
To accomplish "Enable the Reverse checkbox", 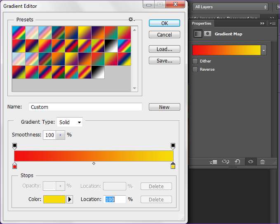I will 195,69.
